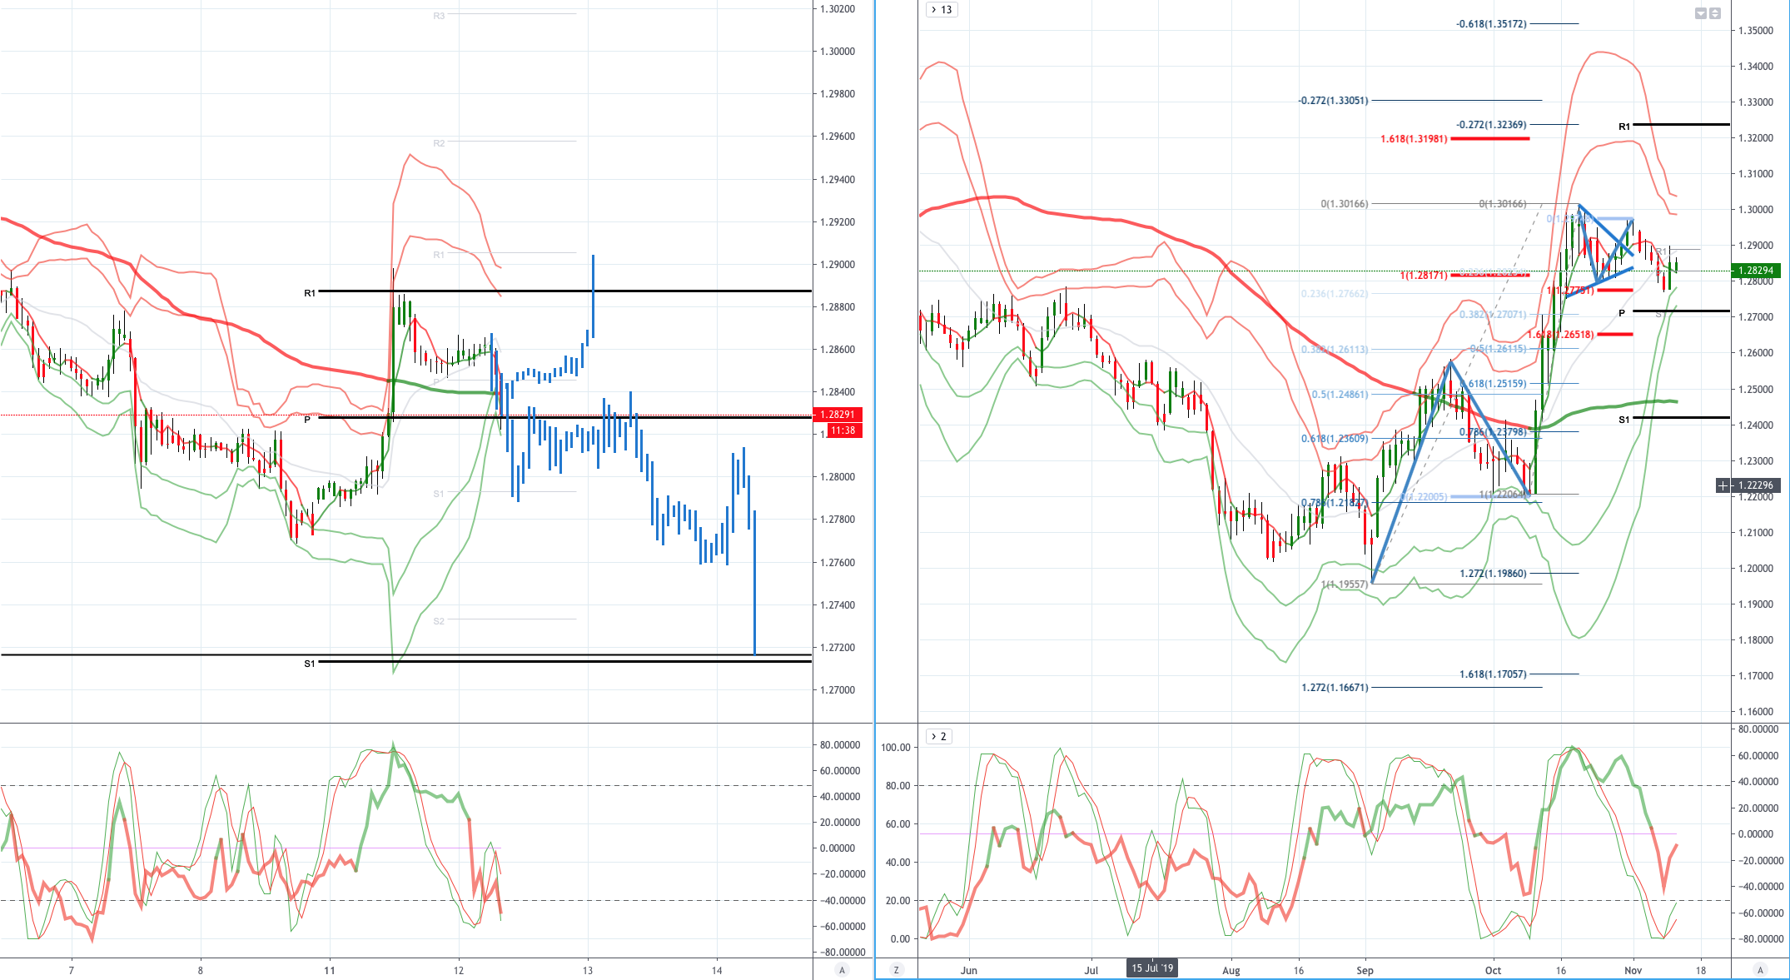Click 1.35000 on the right price axis
The height and width of the screenshot is (980, 1790).
tap(1756, 31)
